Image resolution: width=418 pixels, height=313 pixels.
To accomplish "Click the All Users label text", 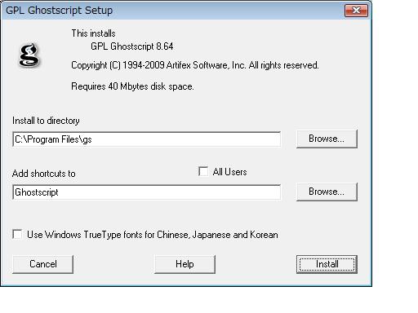I will (x=229, y=172).
